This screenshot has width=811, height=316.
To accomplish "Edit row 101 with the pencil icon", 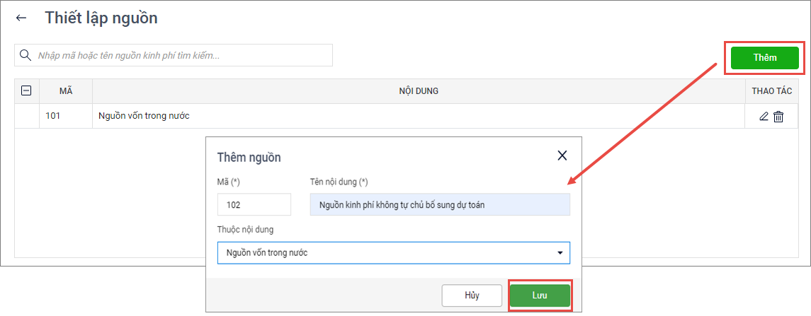I will (764, 117).
